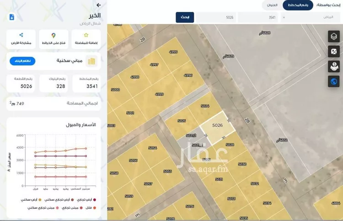Clear the city selection with the x
The height and width of the screenshot is (221, 343).
tap(284, 17)
